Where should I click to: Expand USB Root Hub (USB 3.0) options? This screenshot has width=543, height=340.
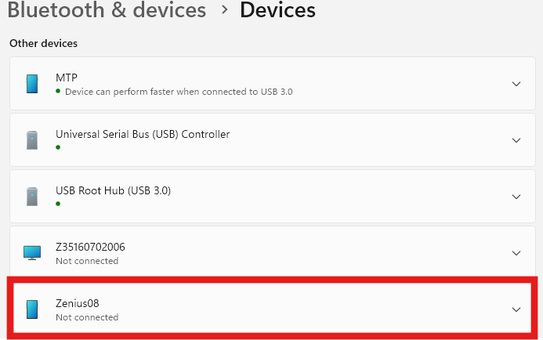(x=516, y=197)
